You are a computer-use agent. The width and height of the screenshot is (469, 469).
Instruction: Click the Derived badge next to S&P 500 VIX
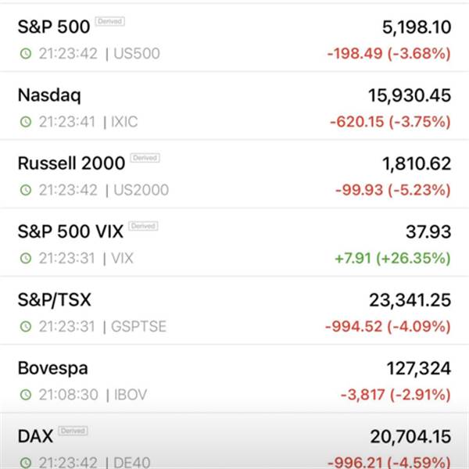143,226
